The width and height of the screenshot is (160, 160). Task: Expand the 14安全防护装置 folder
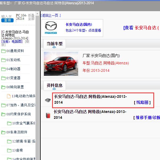(x=24, y=159)
